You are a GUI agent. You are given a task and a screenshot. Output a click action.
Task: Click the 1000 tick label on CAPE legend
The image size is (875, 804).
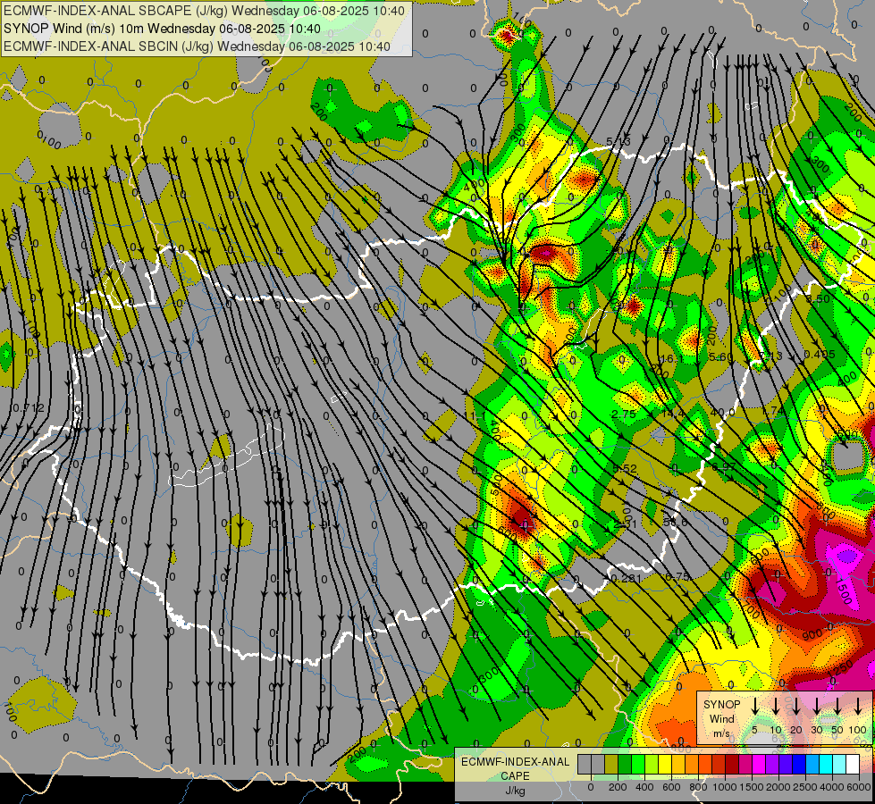click(725, 787)
